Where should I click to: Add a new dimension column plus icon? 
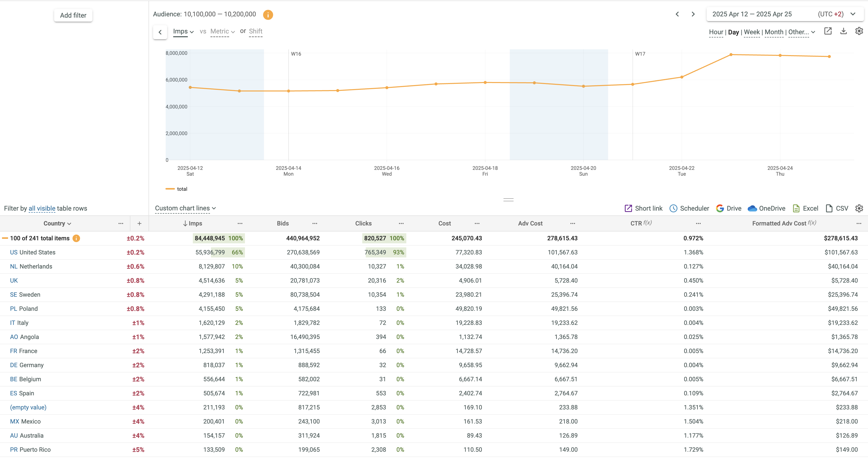point(139,224)
